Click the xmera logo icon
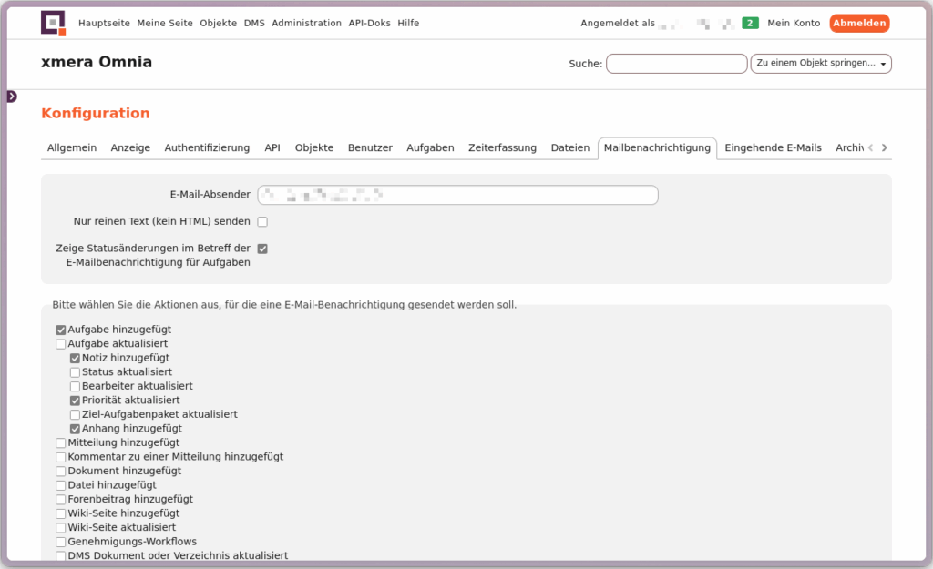 53,23
